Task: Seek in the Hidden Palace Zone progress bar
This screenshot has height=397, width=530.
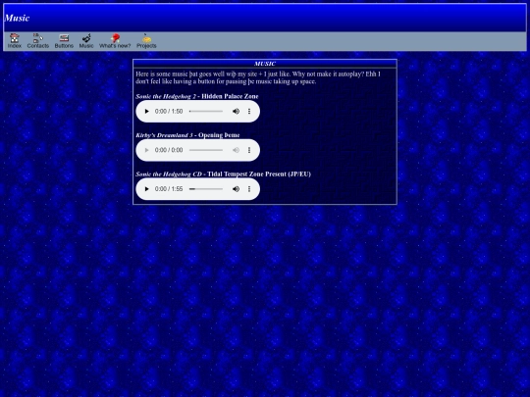Action: 206,111
